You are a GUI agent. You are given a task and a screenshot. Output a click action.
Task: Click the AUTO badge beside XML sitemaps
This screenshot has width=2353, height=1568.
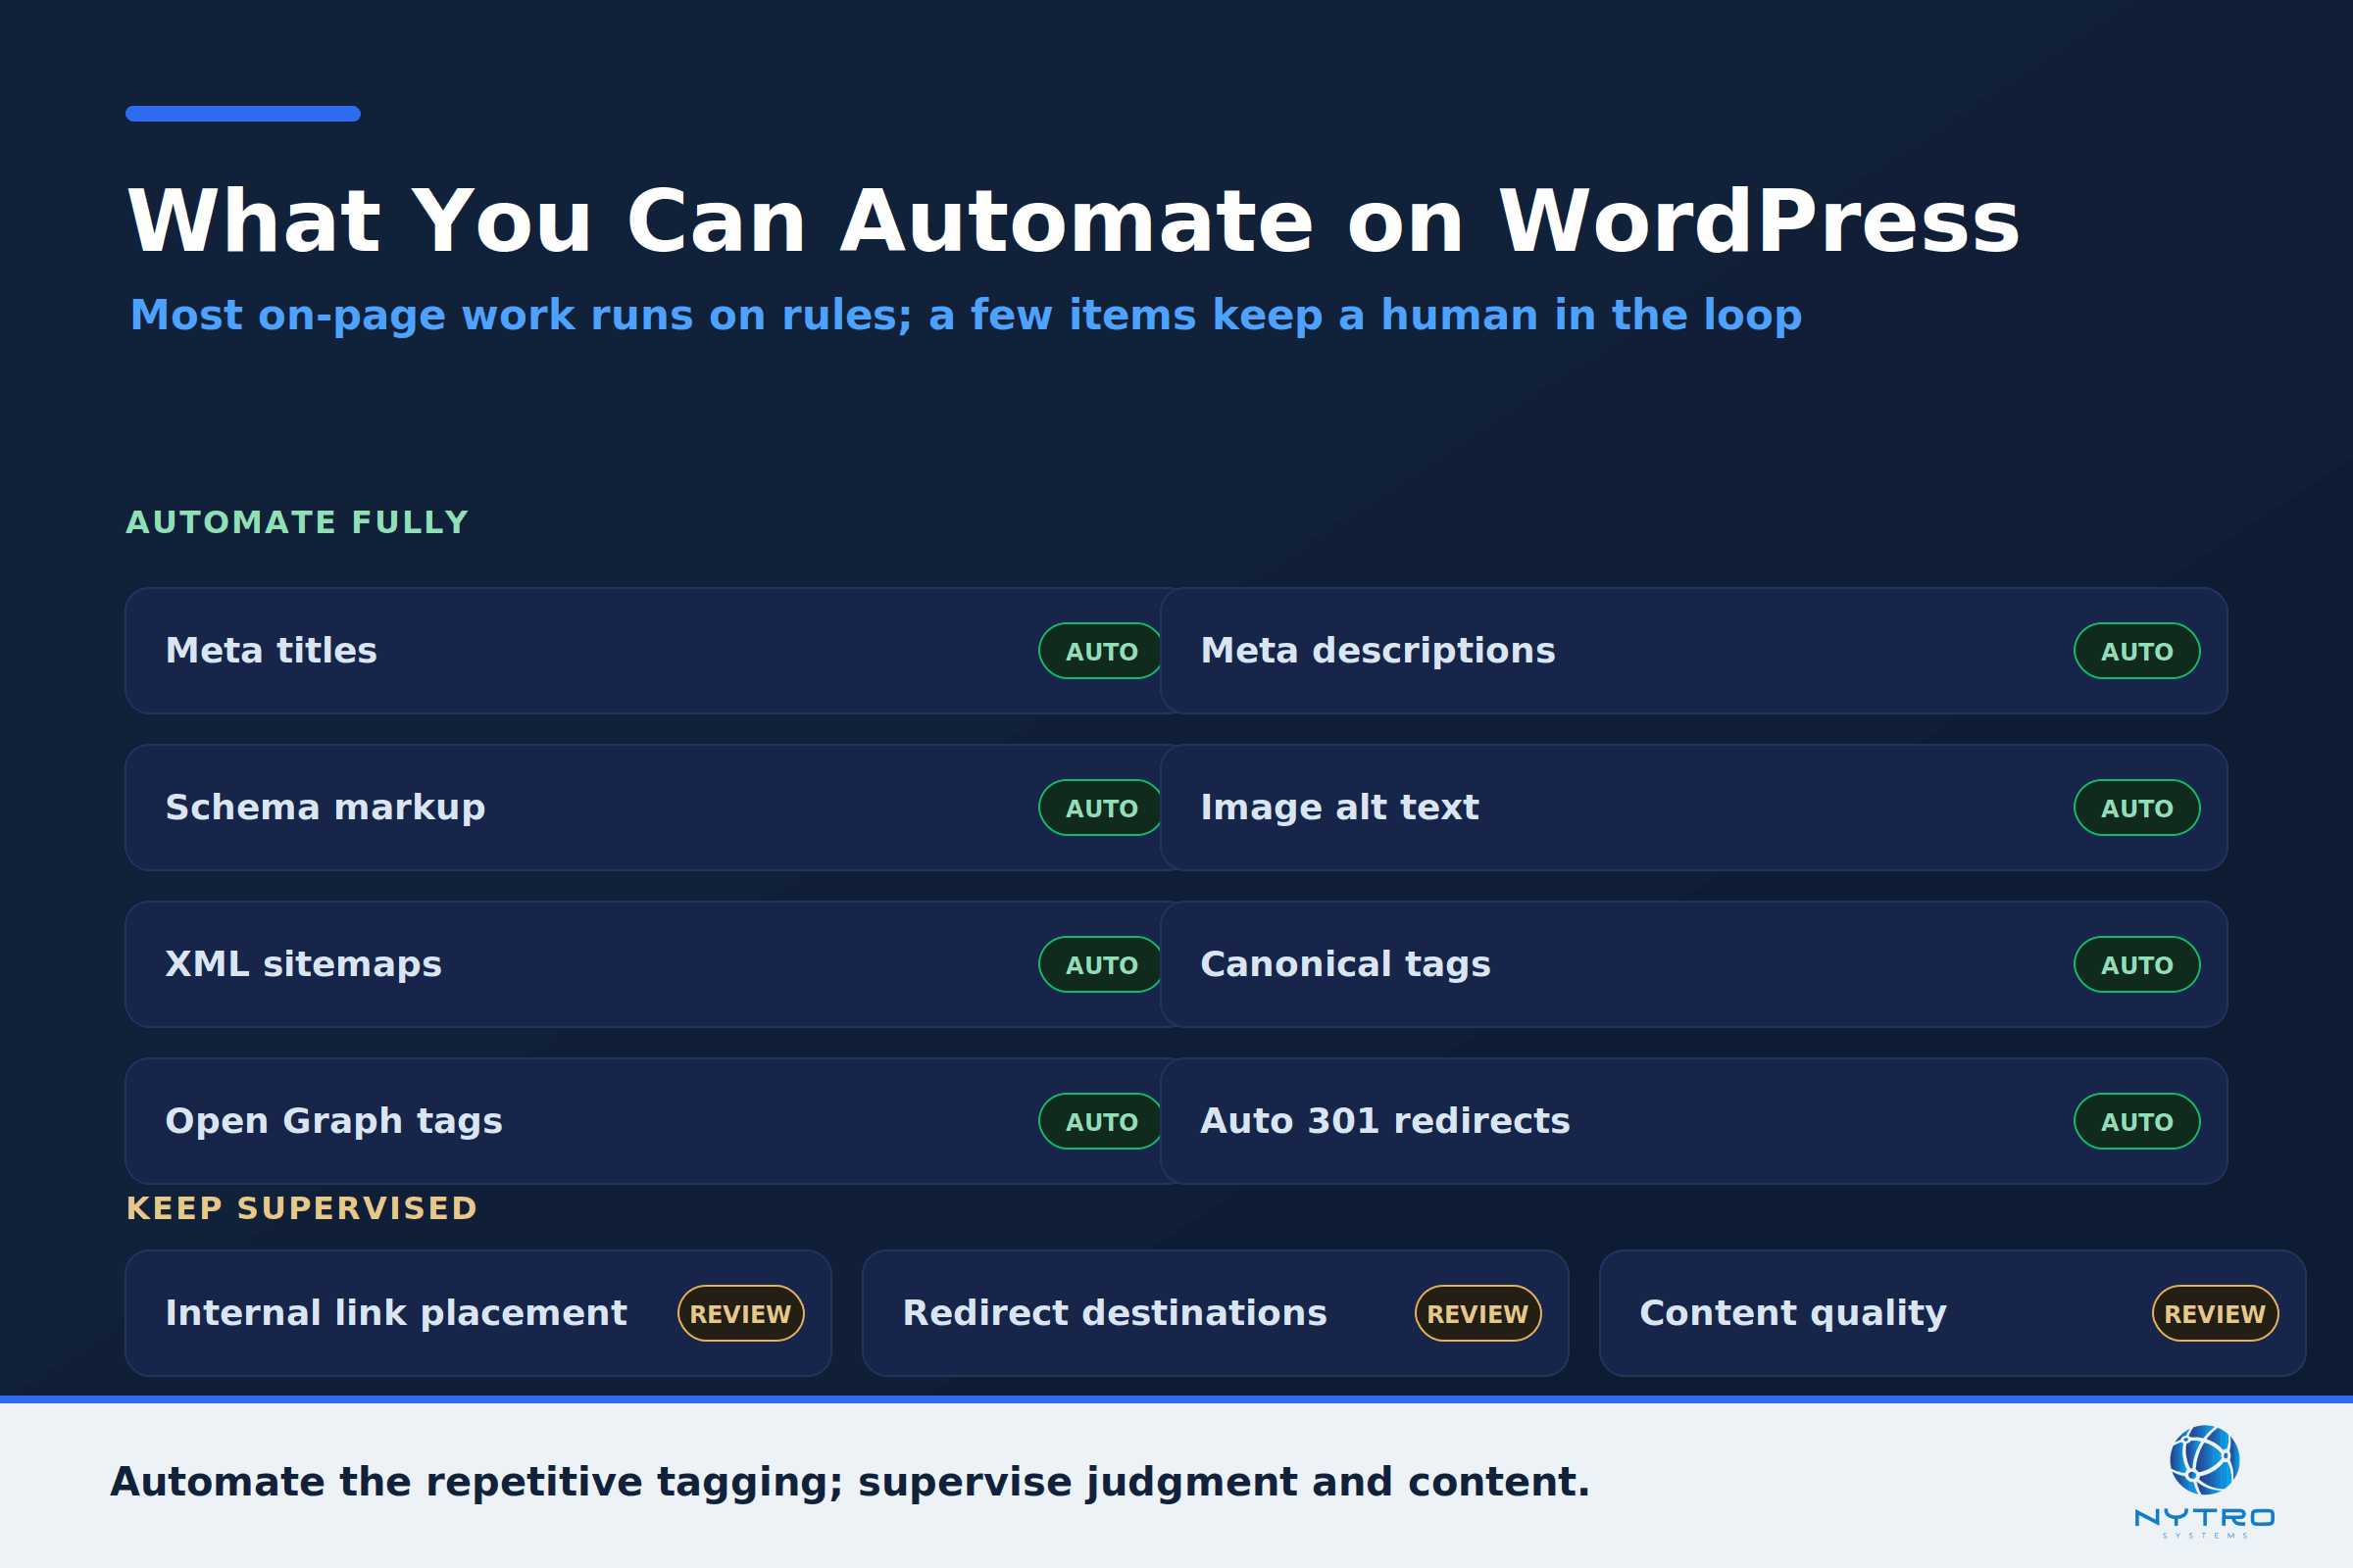pos(1100,964)
